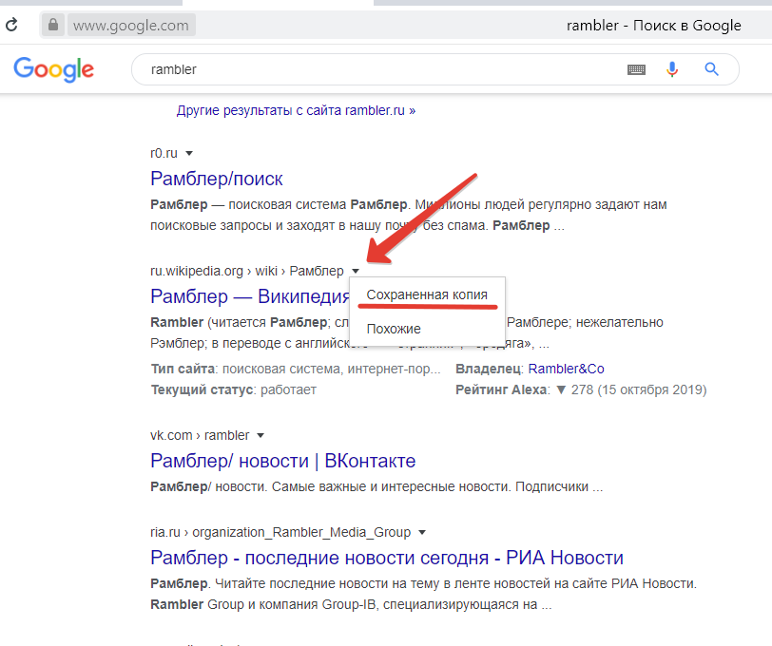Click "Другие результаты с сайта rambler.ru »"
The width and height of the screenshot is (772, 646).
click(x=296, y=109)
